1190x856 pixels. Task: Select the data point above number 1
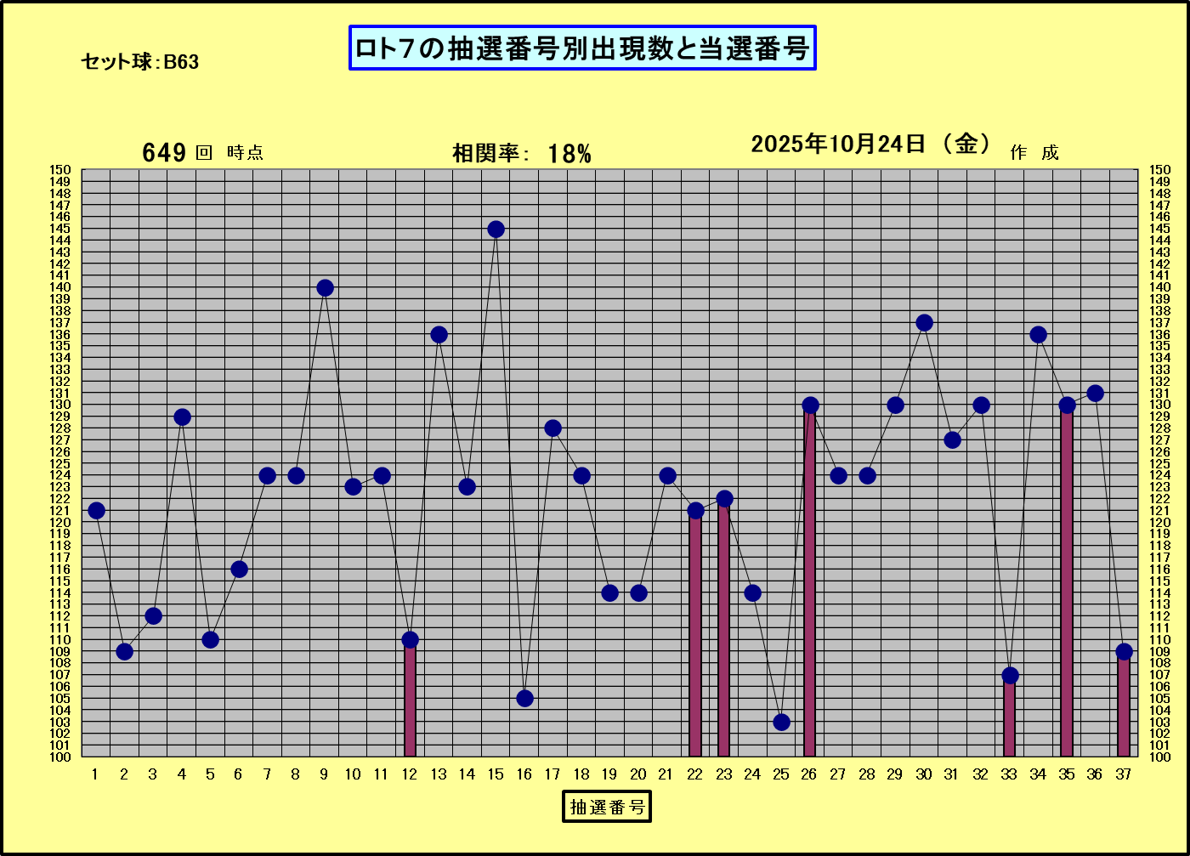(96, 511)
